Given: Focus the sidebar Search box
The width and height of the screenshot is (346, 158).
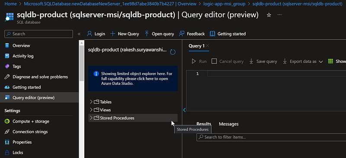Looking at the screenshot, I should coord(38,34).
